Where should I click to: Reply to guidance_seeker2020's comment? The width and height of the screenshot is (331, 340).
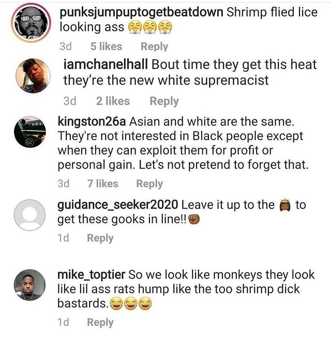point(100,238)
